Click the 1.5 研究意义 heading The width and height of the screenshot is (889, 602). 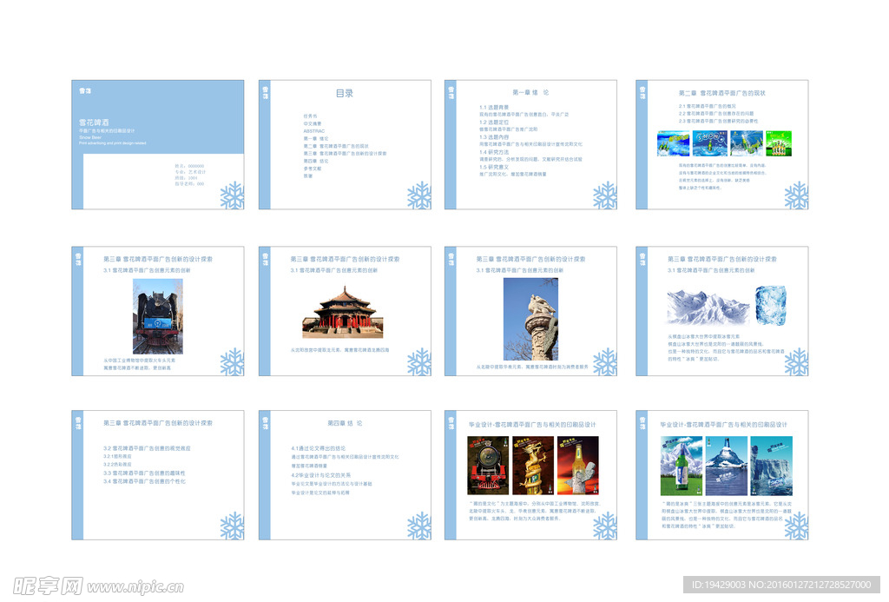(x=494, y=167)
